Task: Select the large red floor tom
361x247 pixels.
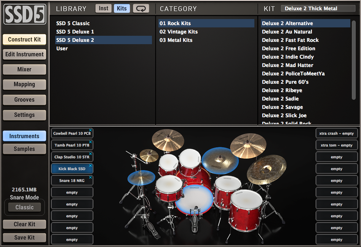Action: click(246, 210)
